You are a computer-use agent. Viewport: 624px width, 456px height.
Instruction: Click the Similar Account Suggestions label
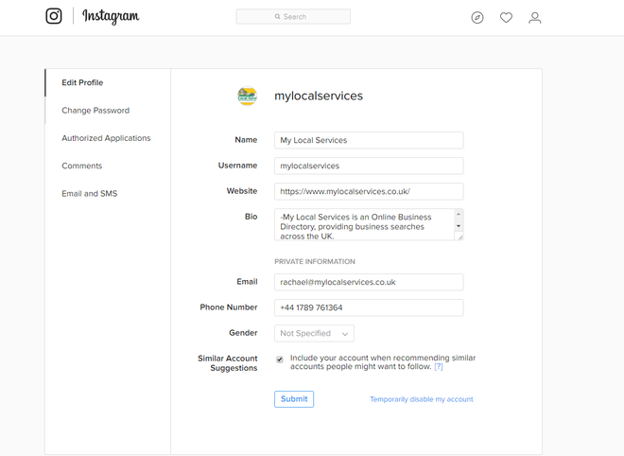tap(228, 362)
